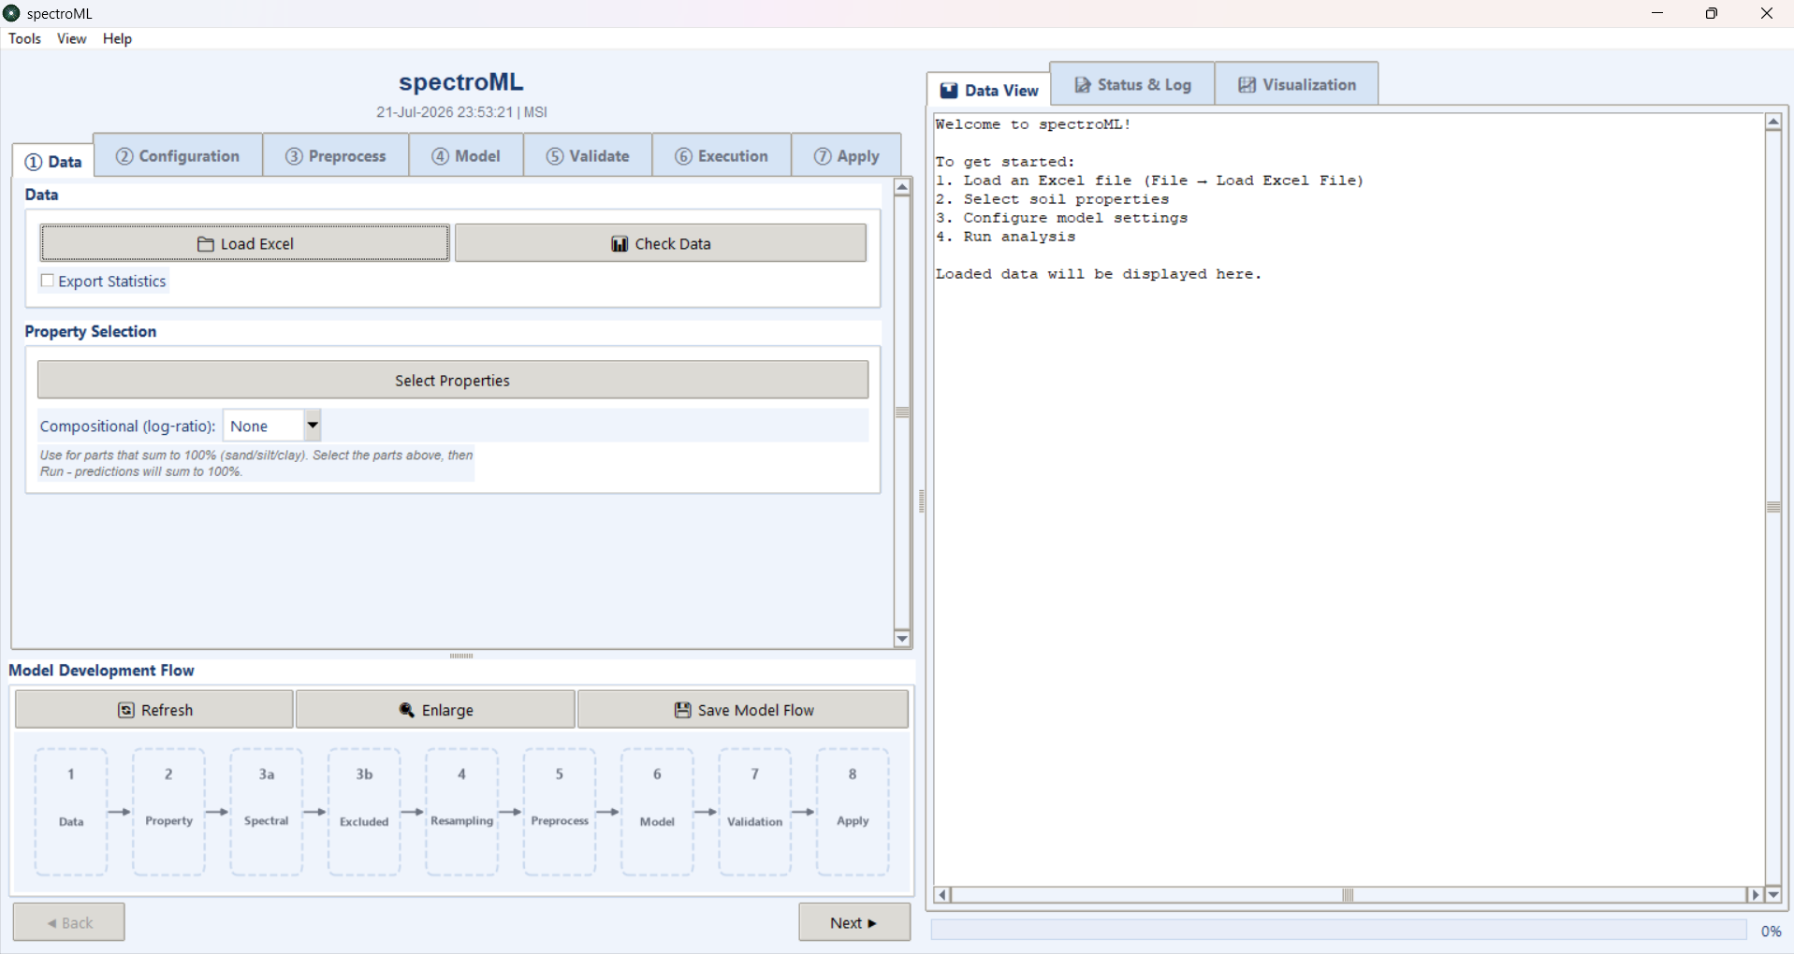Screen dimensions: 1794x954
Task: Click flow step 1 Data box
Action: pyautogui.click(x=71, y=812)
